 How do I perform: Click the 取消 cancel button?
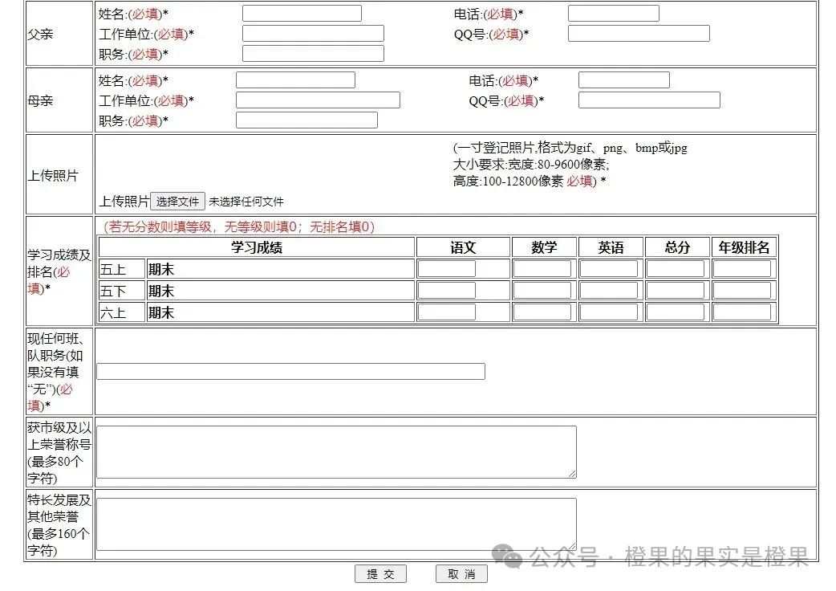pyautogui.click(x=461, y=574)
